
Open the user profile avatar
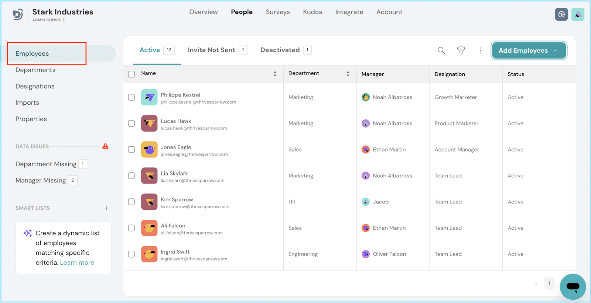[578, 14]
